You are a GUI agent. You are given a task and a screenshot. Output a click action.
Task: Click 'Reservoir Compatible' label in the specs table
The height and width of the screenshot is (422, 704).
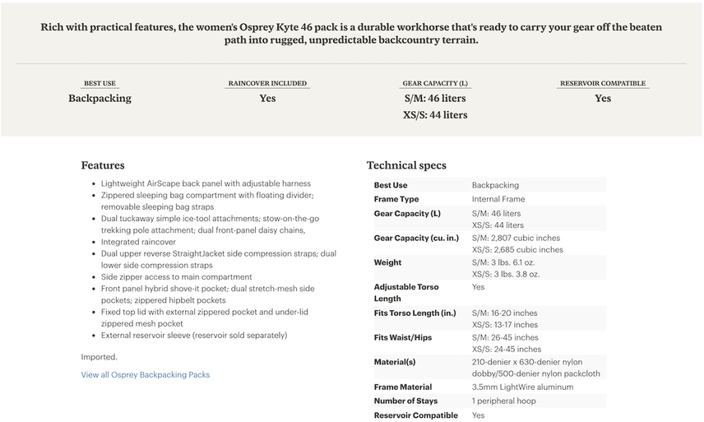coord(416,415)
